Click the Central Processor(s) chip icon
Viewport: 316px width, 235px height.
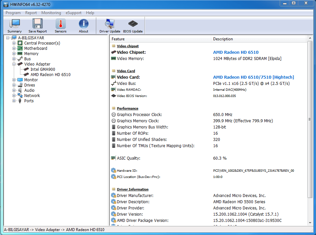(x=20, y=43)
